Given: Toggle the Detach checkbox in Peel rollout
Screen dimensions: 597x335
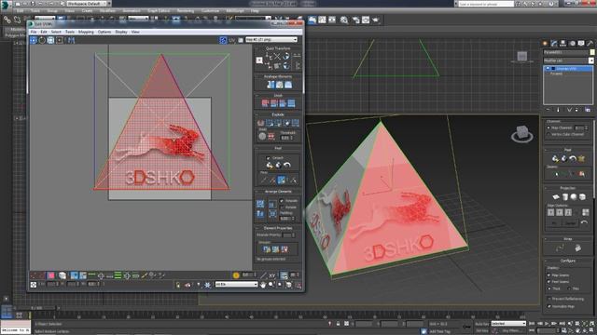Looking at the screenshot, I should 268,157.
